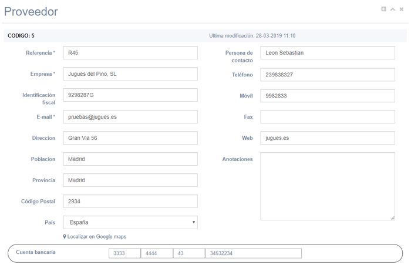Select the Teléfono input box
Image resolution: width=411 pixels, height=268 pixels.
pyautogui.click(x=327, y=75)
